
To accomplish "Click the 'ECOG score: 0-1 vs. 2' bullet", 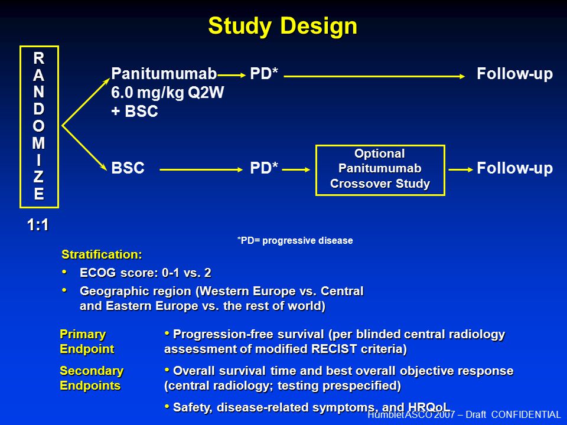I will pos(145,273).
